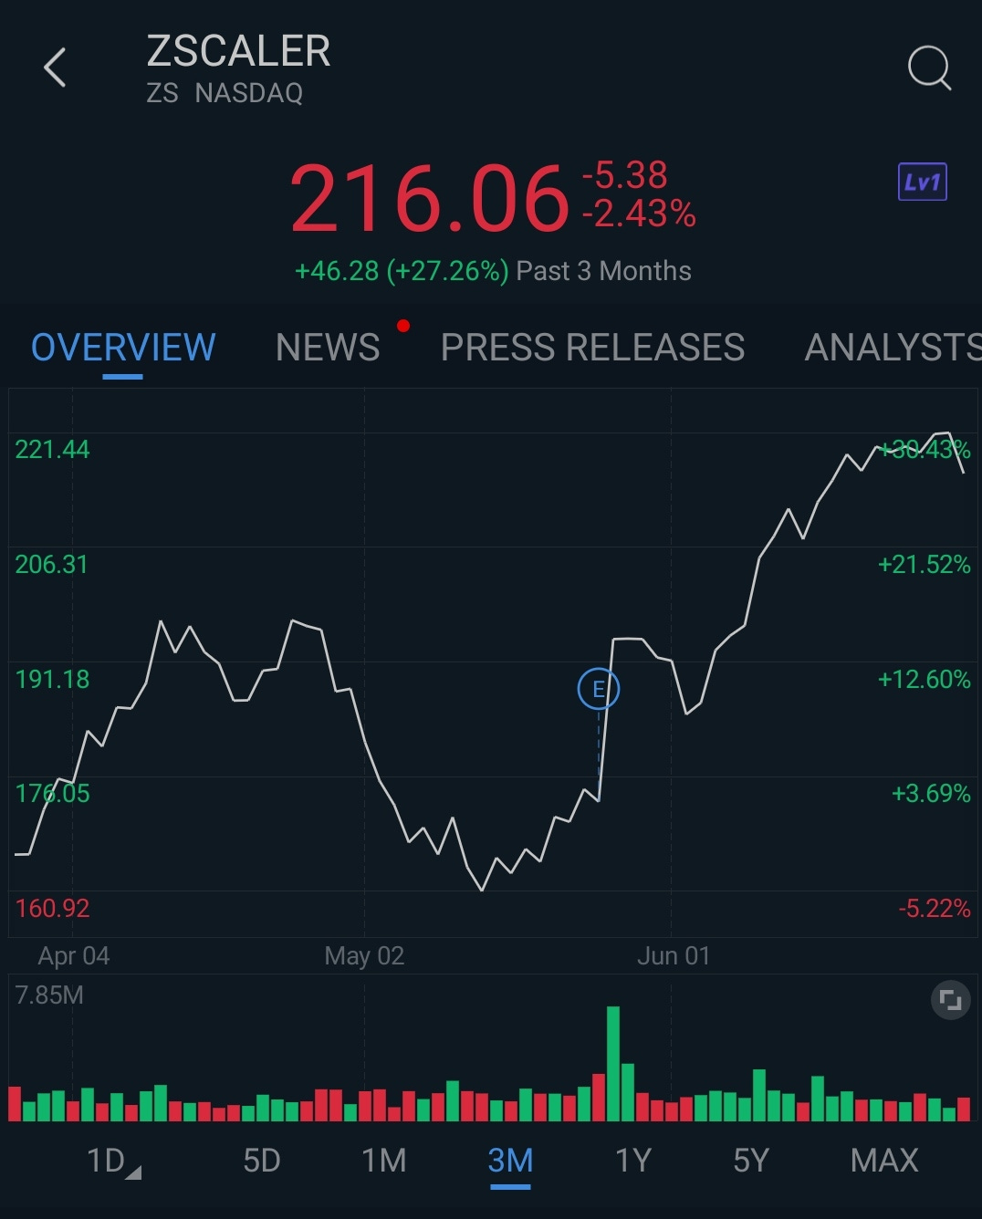Tap the 221.44 price axis label
The image size is (982, 1219).
[52, 450]
